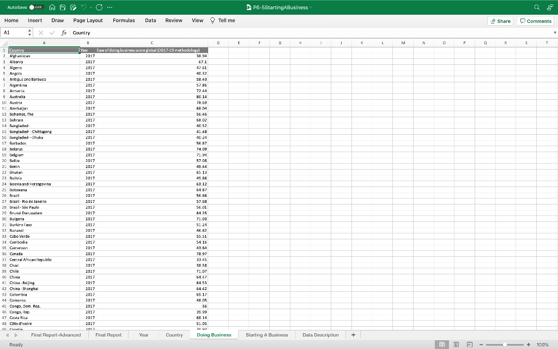This screenshot has height=349, width=558.
Task: Click the Undo icon
Action: (x=83, y=7)
